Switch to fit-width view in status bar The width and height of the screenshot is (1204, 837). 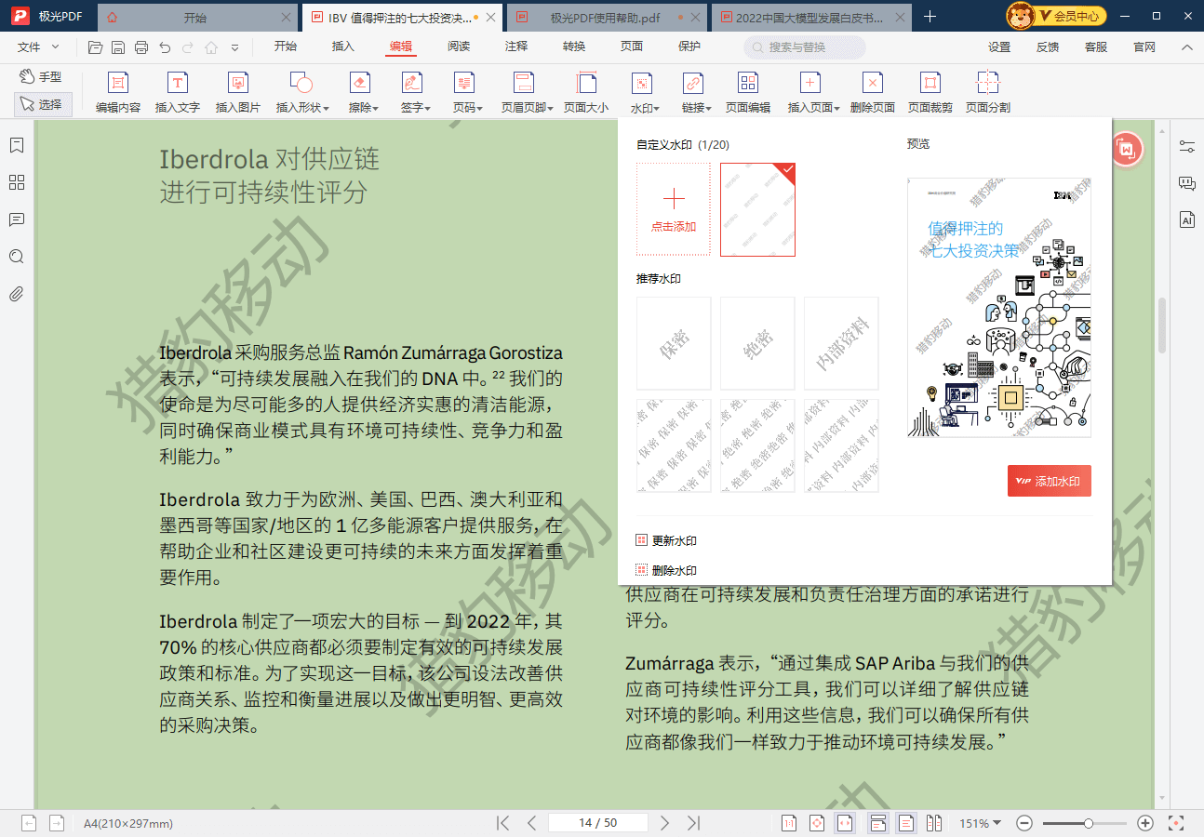[846, 823]
